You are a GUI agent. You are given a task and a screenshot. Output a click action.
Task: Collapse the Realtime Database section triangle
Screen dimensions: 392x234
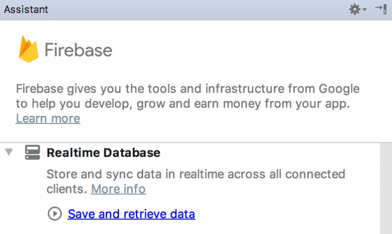[9, 152]
